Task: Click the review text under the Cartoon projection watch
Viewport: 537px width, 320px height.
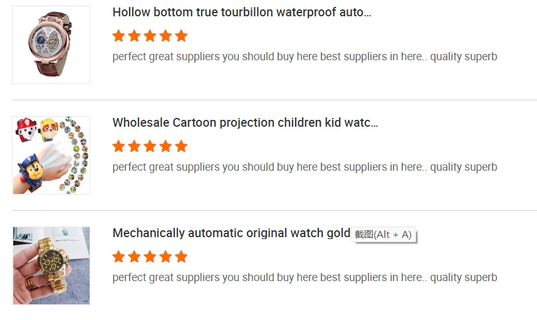Action: [x=305, y=167]
